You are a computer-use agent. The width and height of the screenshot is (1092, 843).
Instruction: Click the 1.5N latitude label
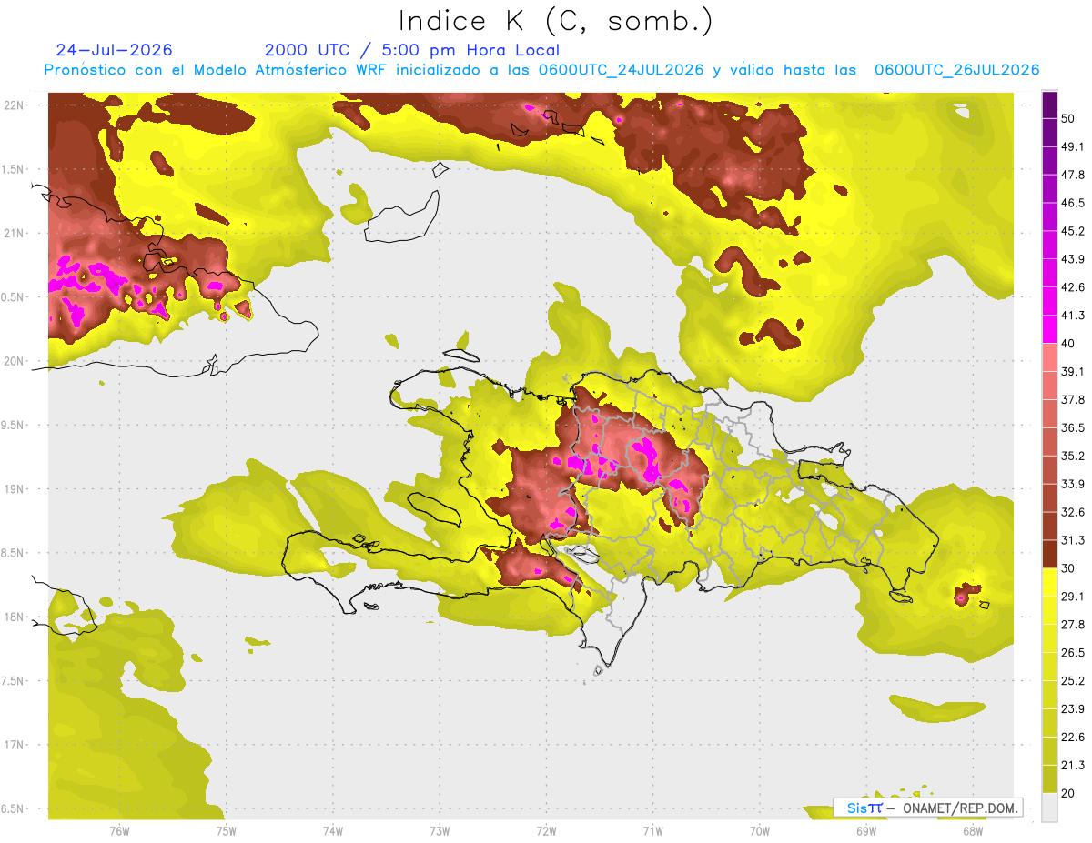click(x=14, y=169)
